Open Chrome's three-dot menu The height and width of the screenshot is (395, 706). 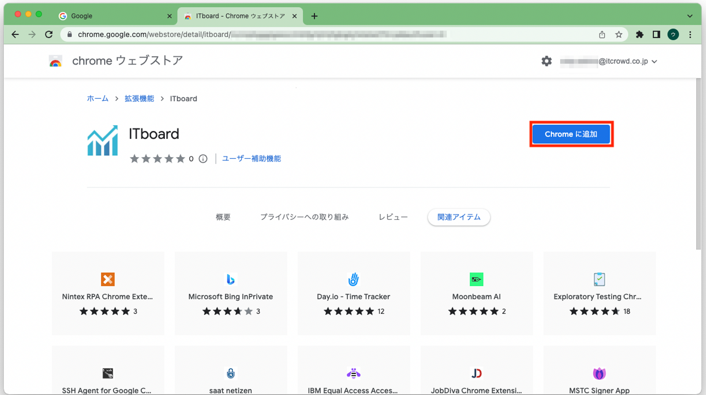coord(690,35)
